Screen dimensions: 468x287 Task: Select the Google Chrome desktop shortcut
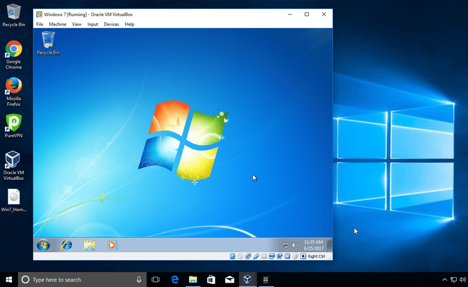tap(14, 55)
